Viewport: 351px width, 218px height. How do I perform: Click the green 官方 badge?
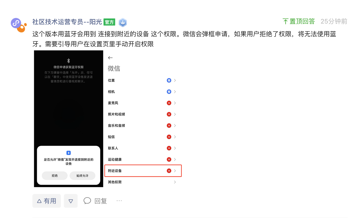coord(109,22)
